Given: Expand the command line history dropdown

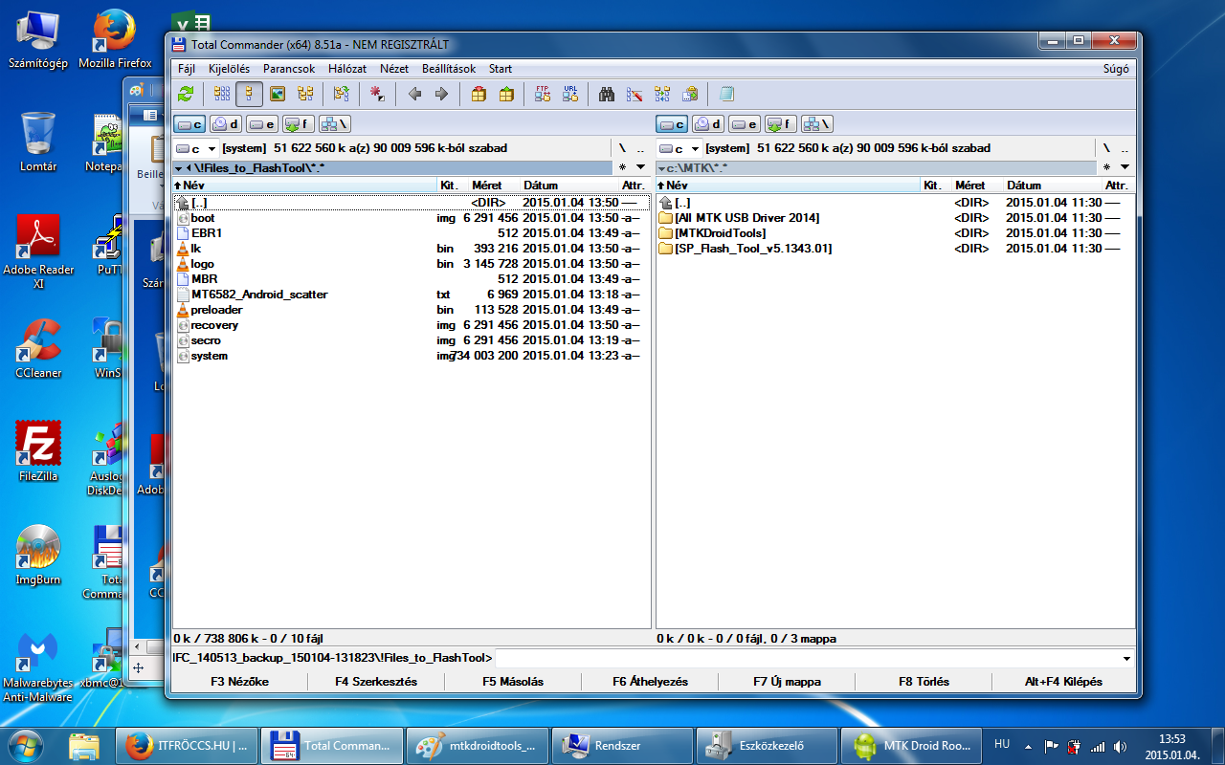Looking at the screenshot, I should coord(1126,658).
